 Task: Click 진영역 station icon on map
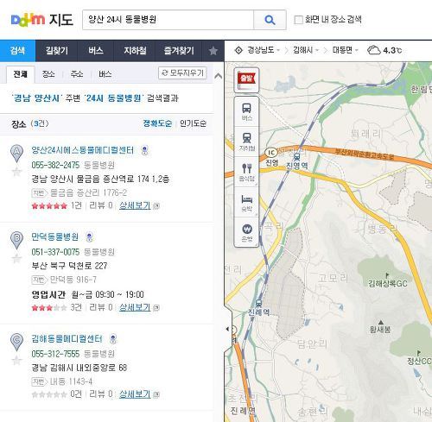coord(296,157)
